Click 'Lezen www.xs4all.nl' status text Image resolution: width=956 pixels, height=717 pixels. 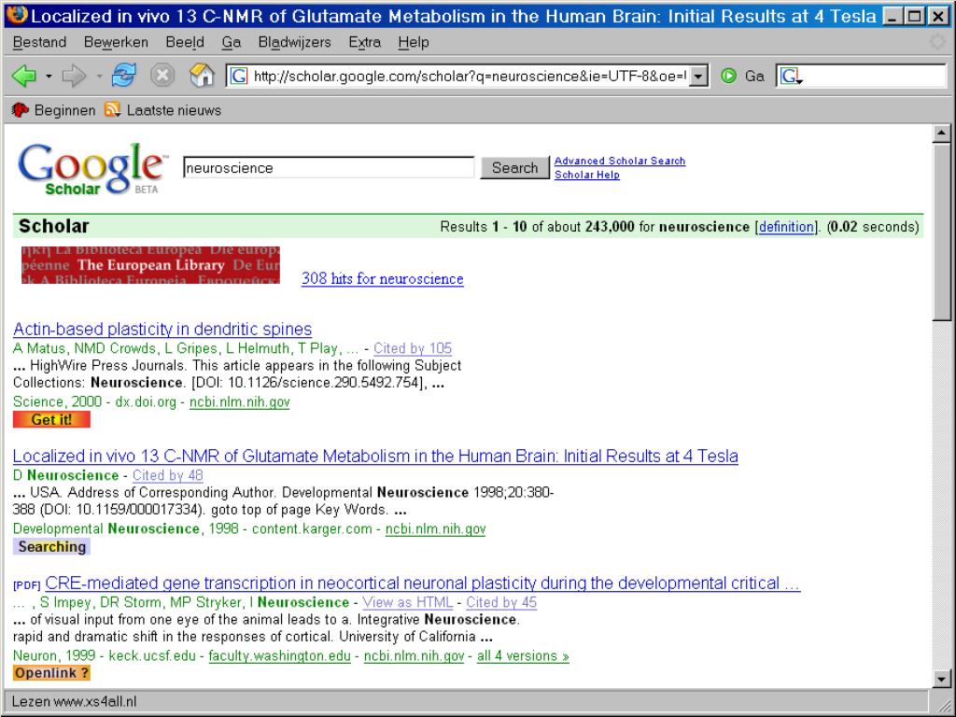pyautogui.click(x=74, y=701)
